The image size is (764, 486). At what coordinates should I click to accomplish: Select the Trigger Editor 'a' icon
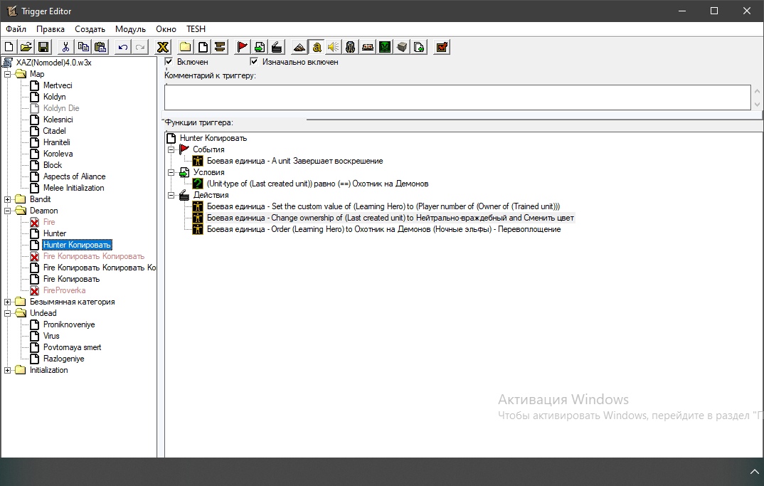(317, 47)
